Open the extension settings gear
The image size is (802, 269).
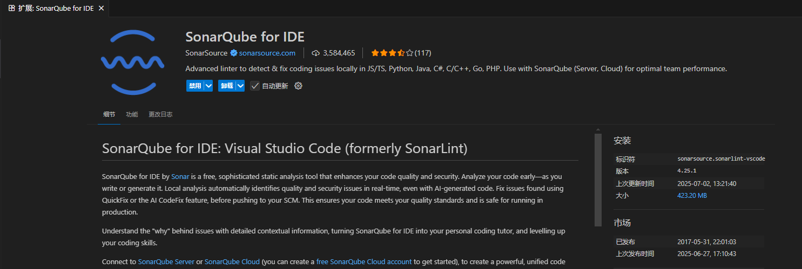[298, 86]
